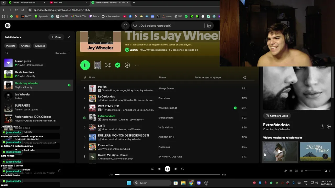
Task: Open lyrics with the microphone icon
Action: pos(285,171)
